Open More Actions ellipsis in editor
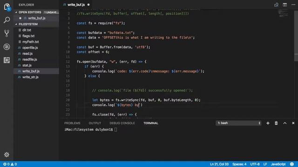The width and height of the screenshot is (298, 167). click(x=293, y=5)
